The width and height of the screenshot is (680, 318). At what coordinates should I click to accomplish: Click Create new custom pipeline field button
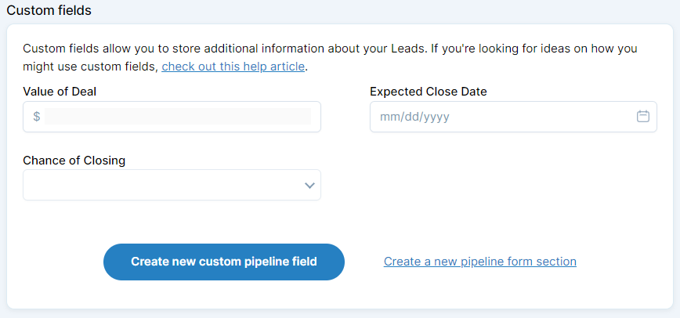pyautogui.click(x=224, y=262)
